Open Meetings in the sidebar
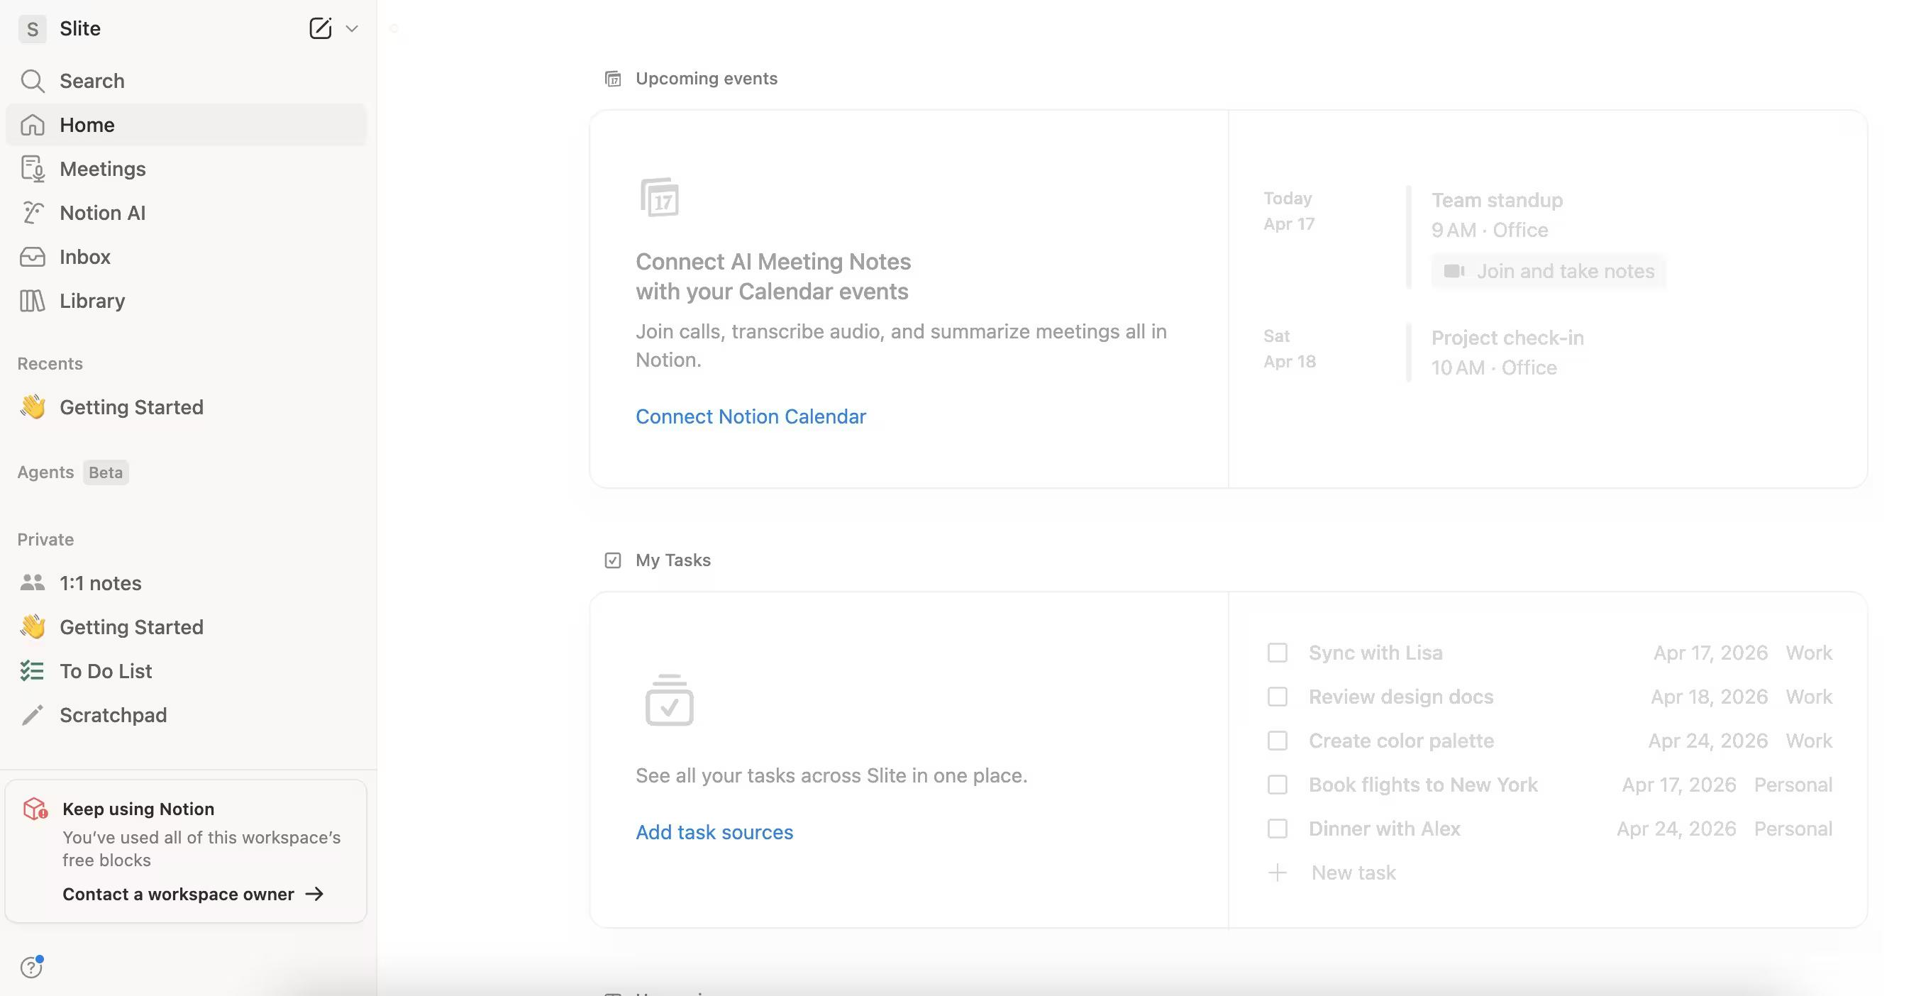Viewport: 1921px width, 996px height. point(187,169)
